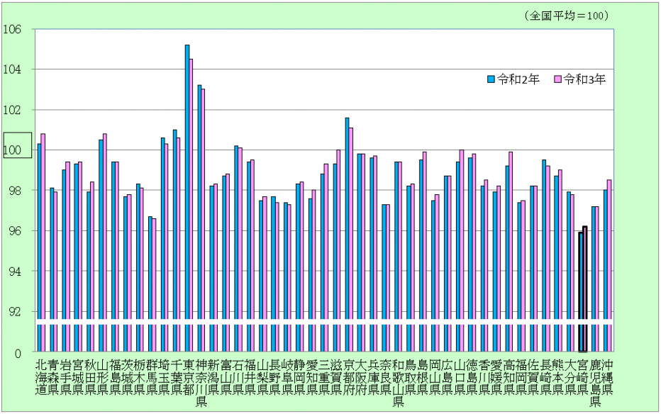Image resolution: width=661 pixels, height=414 pixels.
Task: Click the 96 y-axis label
Action: click(14, 231)
